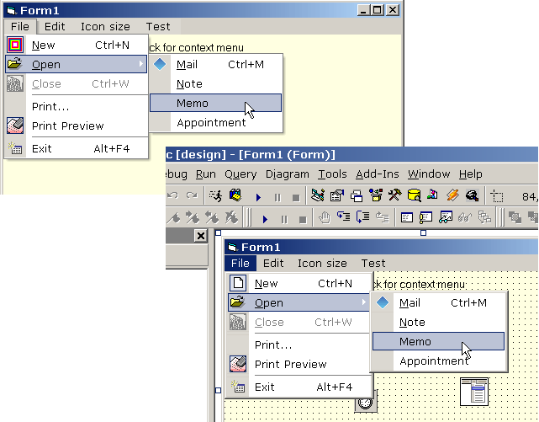The height and width of the screenshot is (422, 539).
Task: Open Data View yellow cylinder icon
Action: [414, 196]
